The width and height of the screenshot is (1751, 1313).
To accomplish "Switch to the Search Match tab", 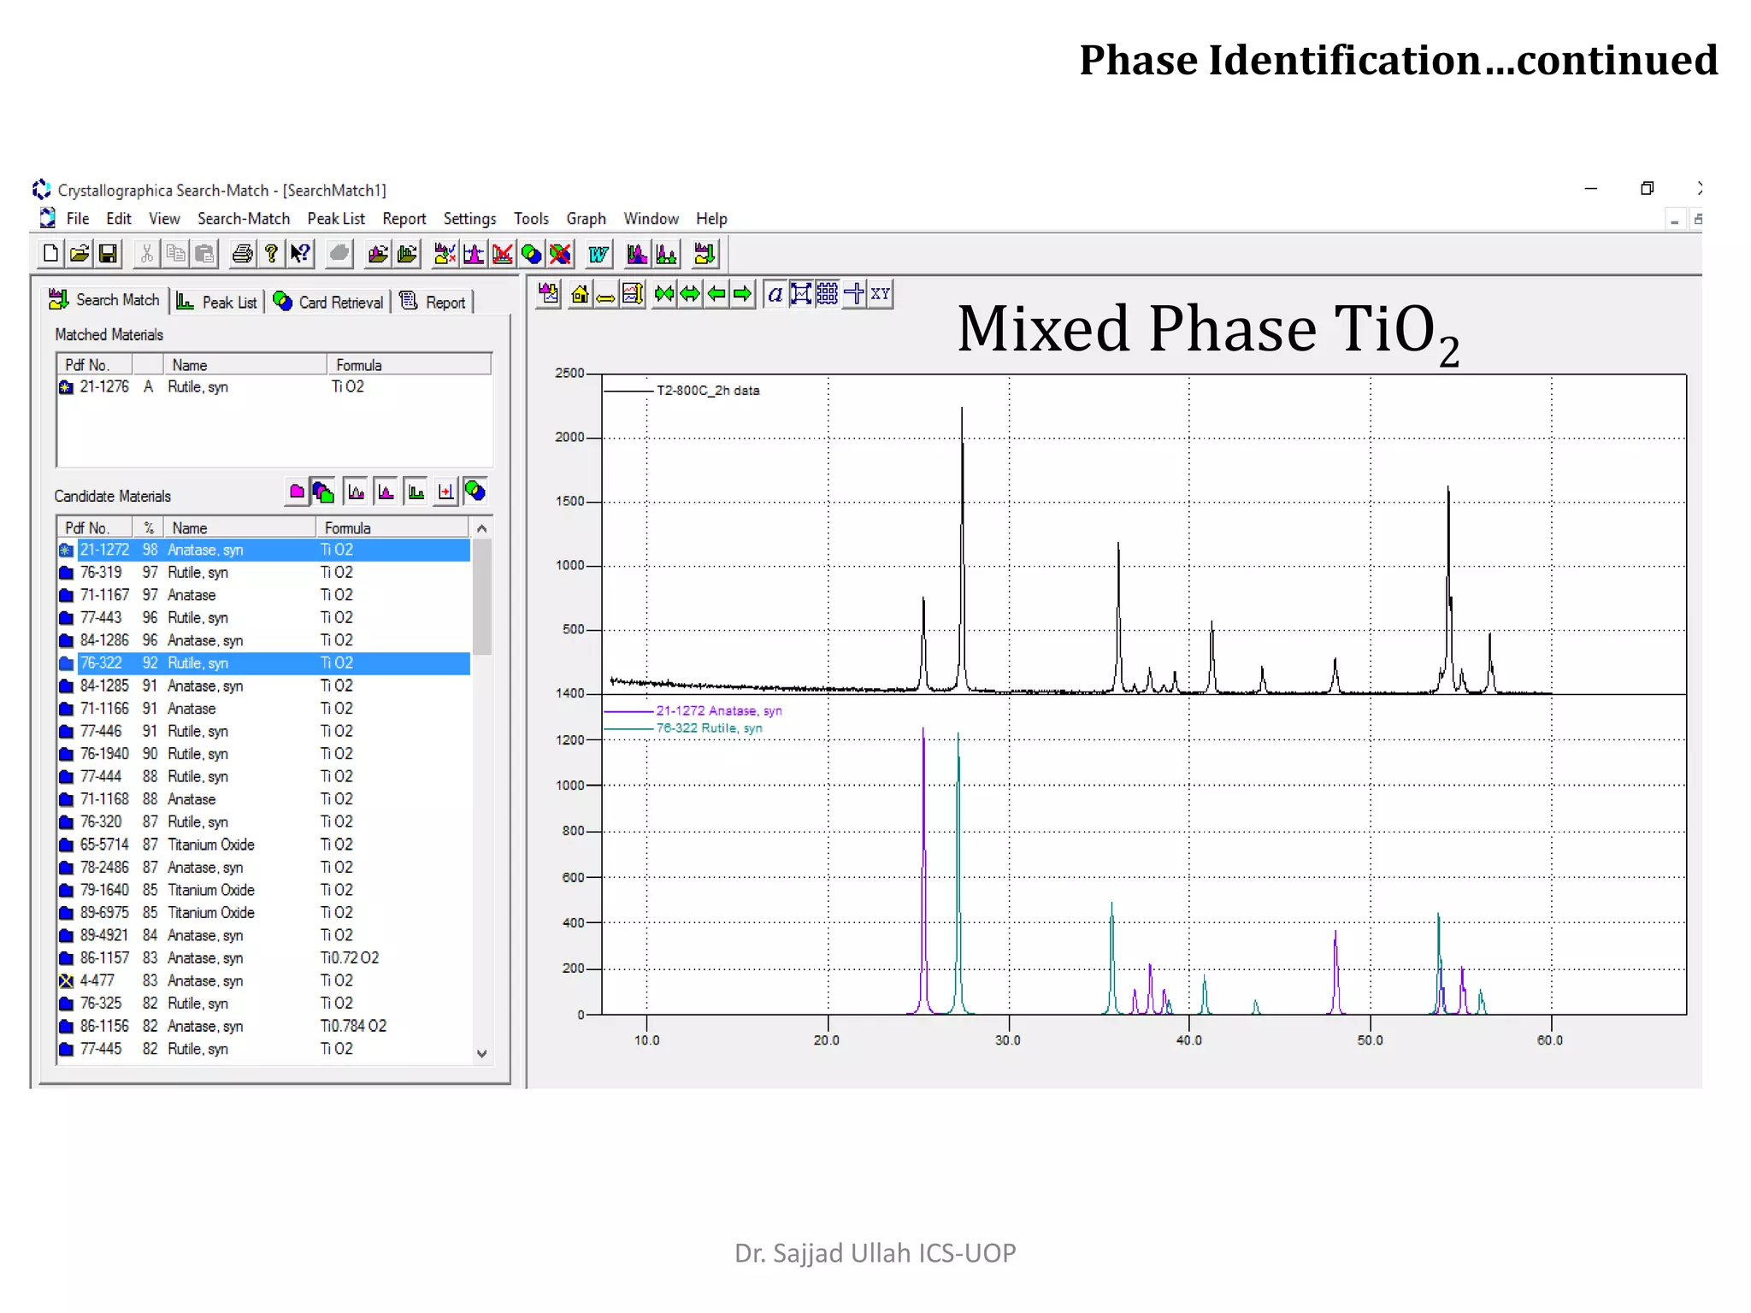I will click(x=105, y=300).
